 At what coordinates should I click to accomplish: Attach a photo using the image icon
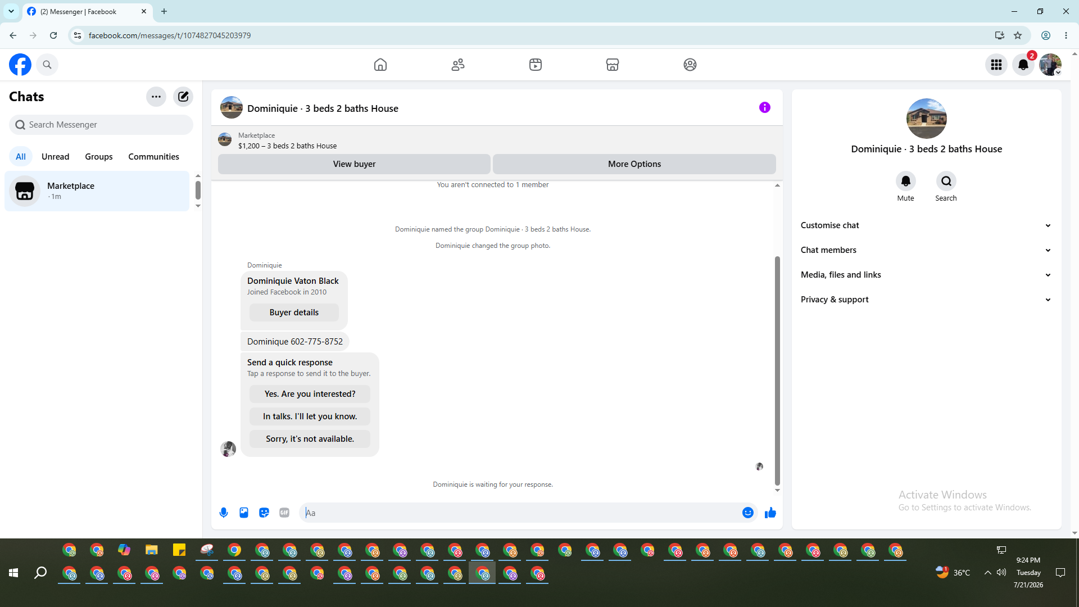pyautogui.click(x=244, y=513)
